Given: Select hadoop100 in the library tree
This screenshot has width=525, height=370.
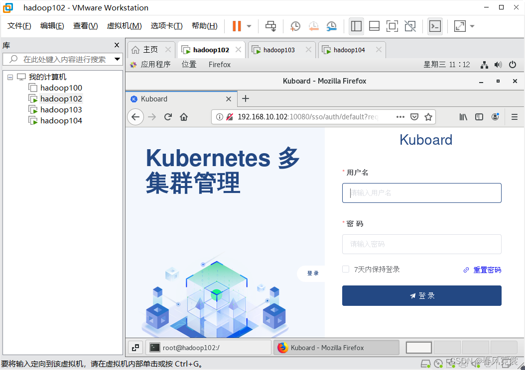Looking at the screenshot, I should point(61,88).
